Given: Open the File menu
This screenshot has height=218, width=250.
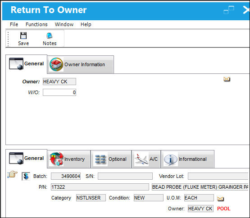Looking at the screenshot, I should tap(14, 24).
